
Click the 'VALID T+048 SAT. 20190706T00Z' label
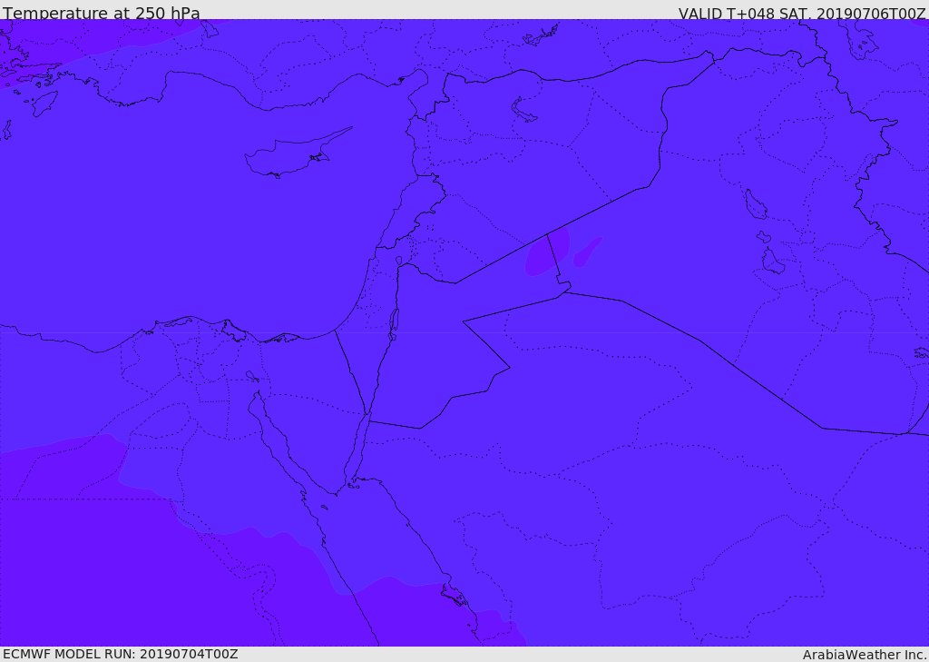pyautogui.click(x=802, y=13)
